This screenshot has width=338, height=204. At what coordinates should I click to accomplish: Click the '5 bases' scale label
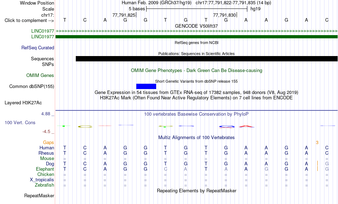137,9
